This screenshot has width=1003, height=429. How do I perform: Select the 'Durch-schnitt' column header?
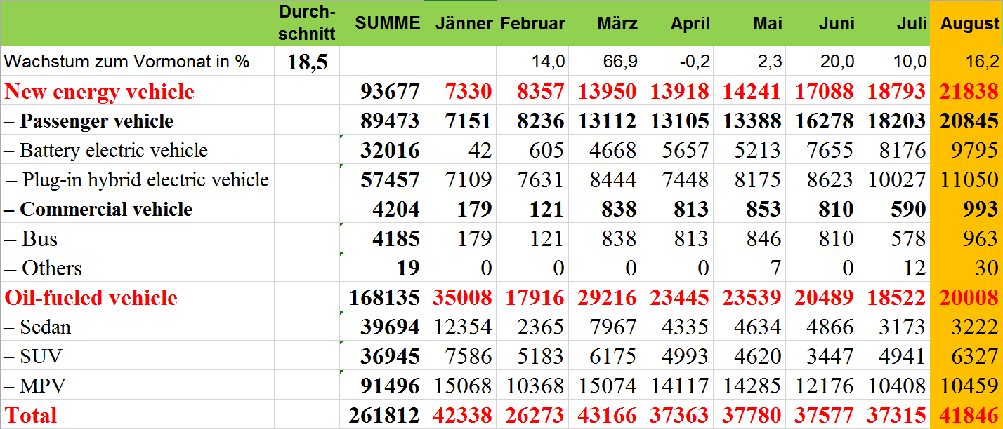tap(307, 23)
